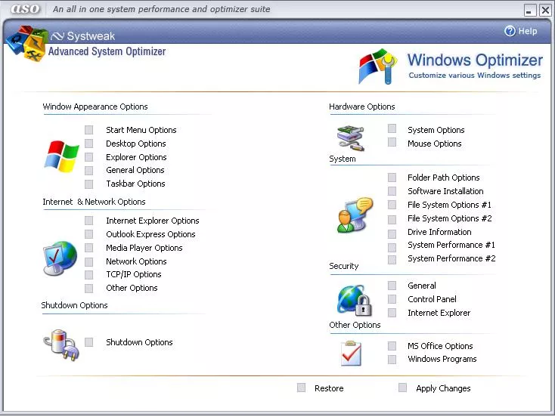The height and width of the screenshot is (417, 555).
Task: Toggle the Folder Path Options checkbox
Action: pyautogui.click(x=392, y=178)
